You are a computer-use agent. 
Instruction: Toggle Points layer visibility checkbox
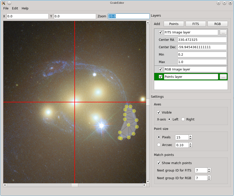161,77
